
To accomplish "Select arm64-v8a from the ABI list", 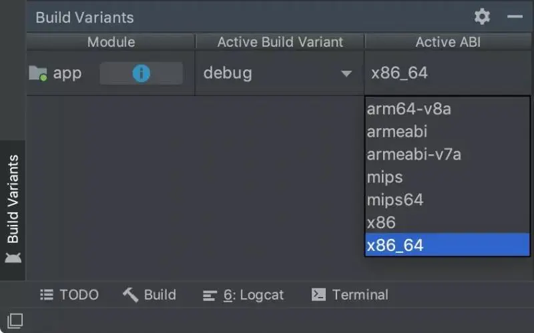I will [x=409, y=109].
